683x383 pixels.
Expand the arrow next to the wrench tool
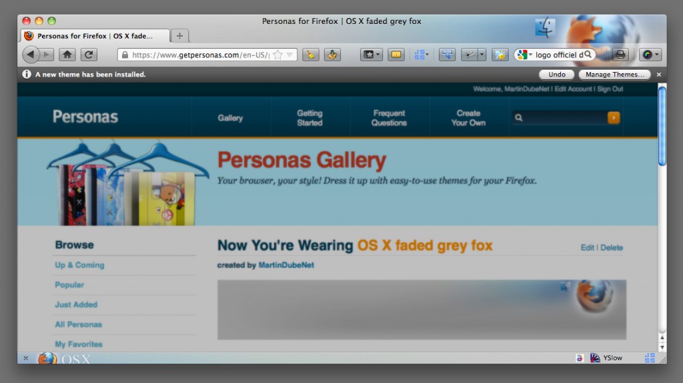pos(482,55)
